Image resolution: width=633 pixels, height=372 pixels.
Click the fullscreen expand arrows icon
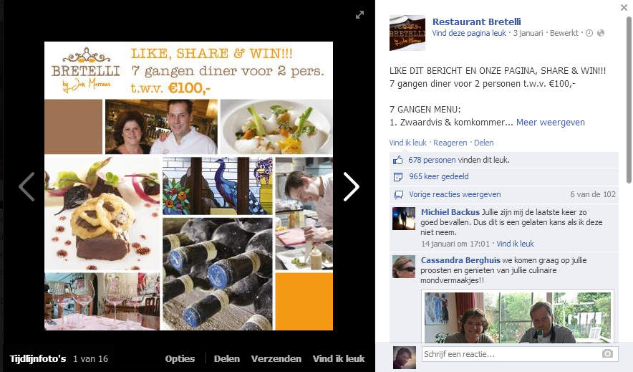coord(359,14)
